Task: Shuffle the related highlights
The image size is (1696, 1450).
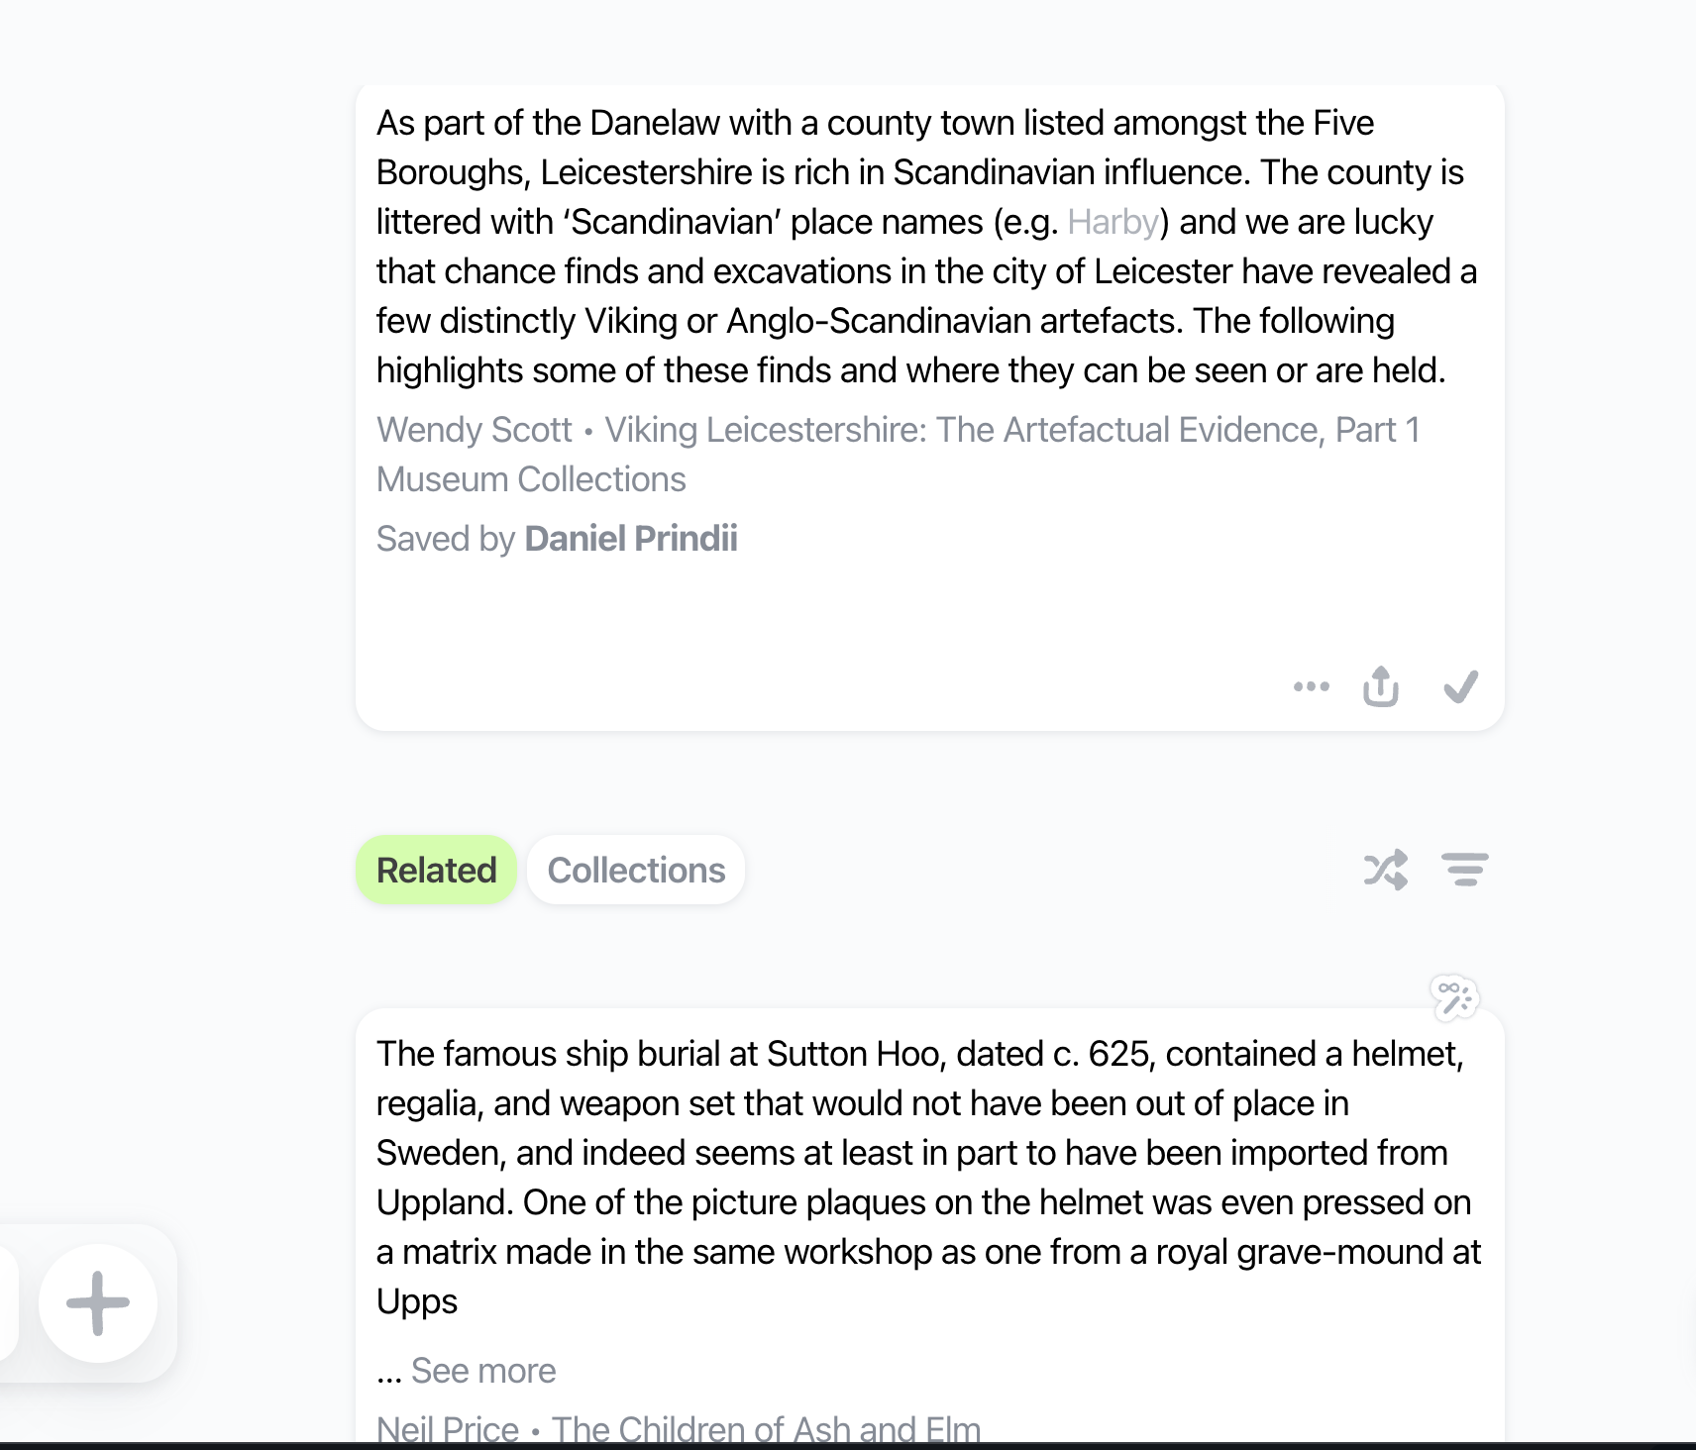Action: pos(1385,870)
